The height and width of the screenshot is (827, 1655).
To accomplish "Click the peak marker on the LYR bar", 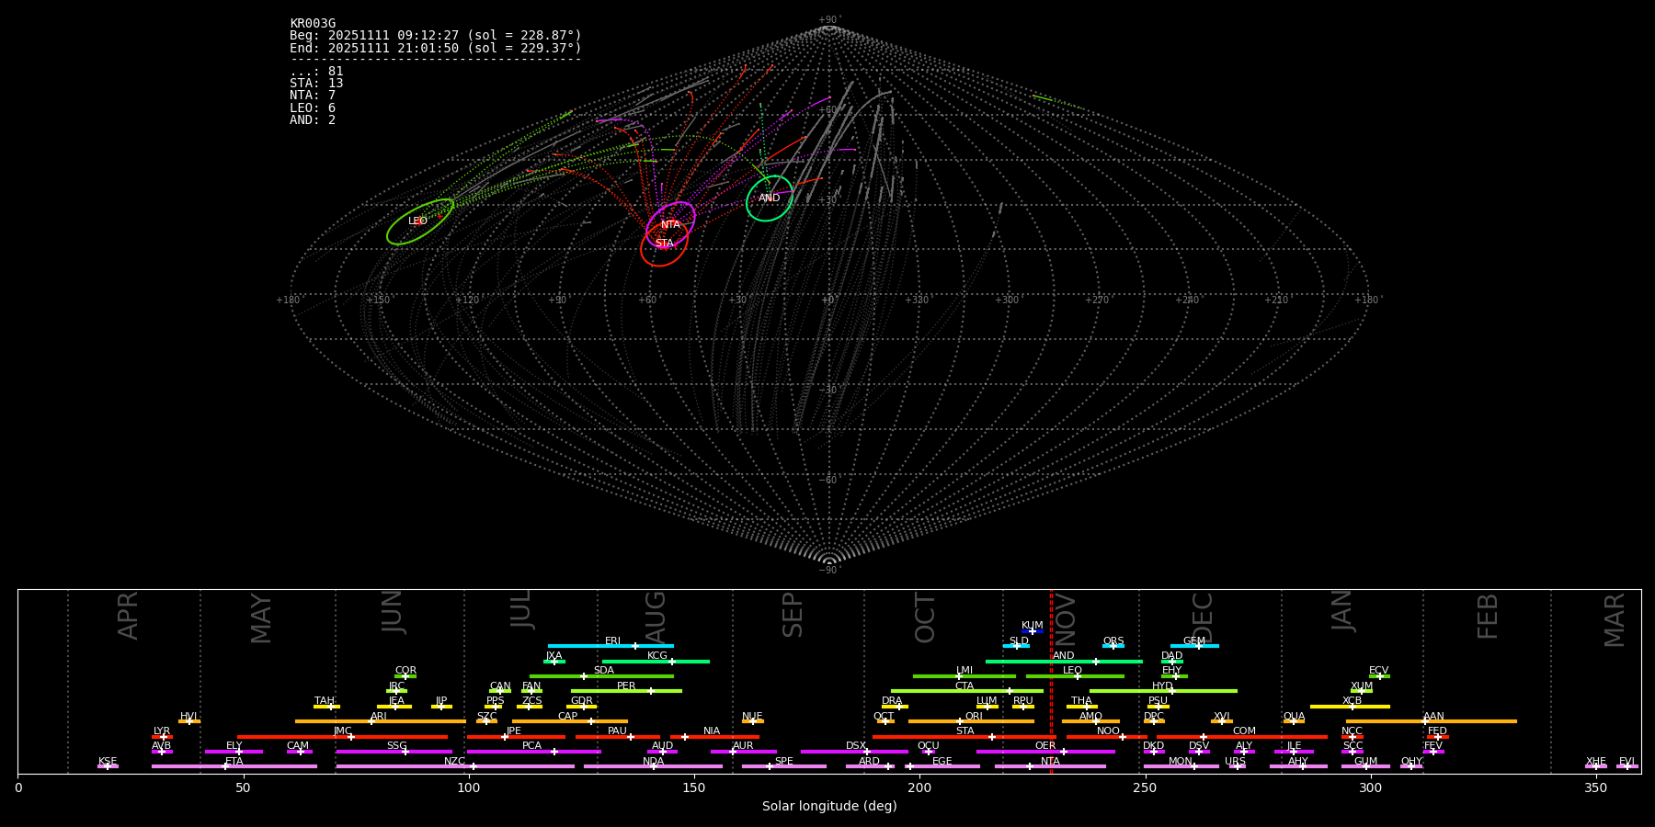I will 164,737.
